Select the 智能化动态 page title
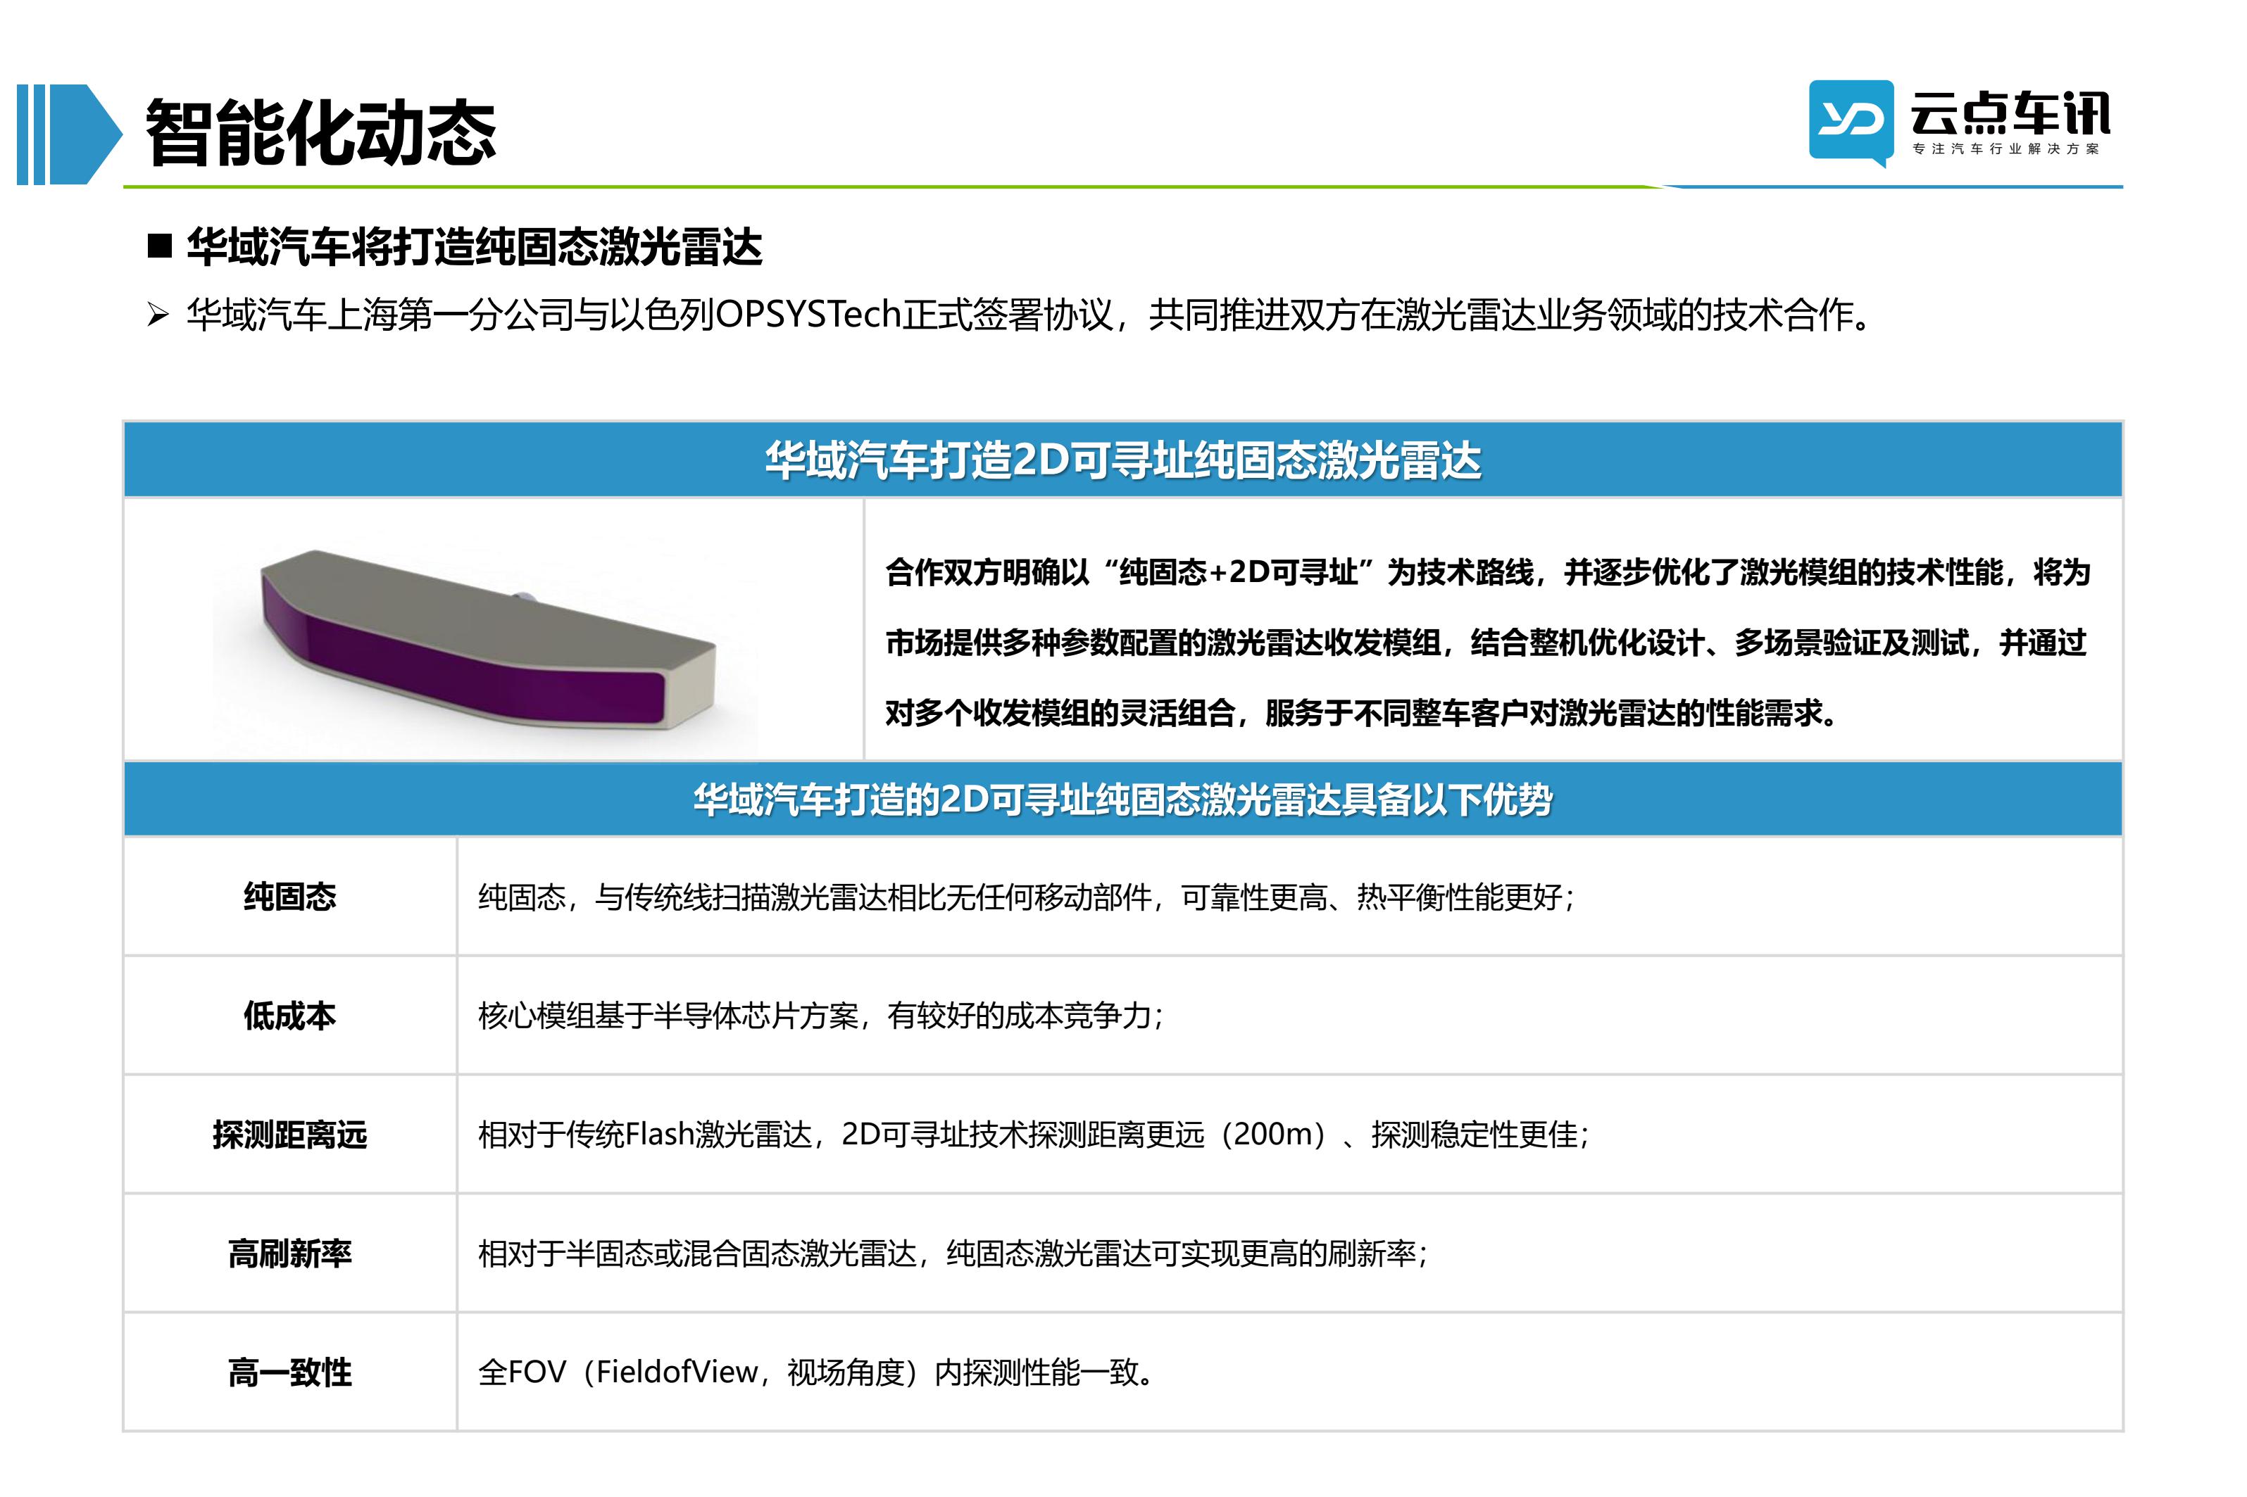Image resolution: width=2247 pixels, height=1497 pixels. tap(320, 133)
